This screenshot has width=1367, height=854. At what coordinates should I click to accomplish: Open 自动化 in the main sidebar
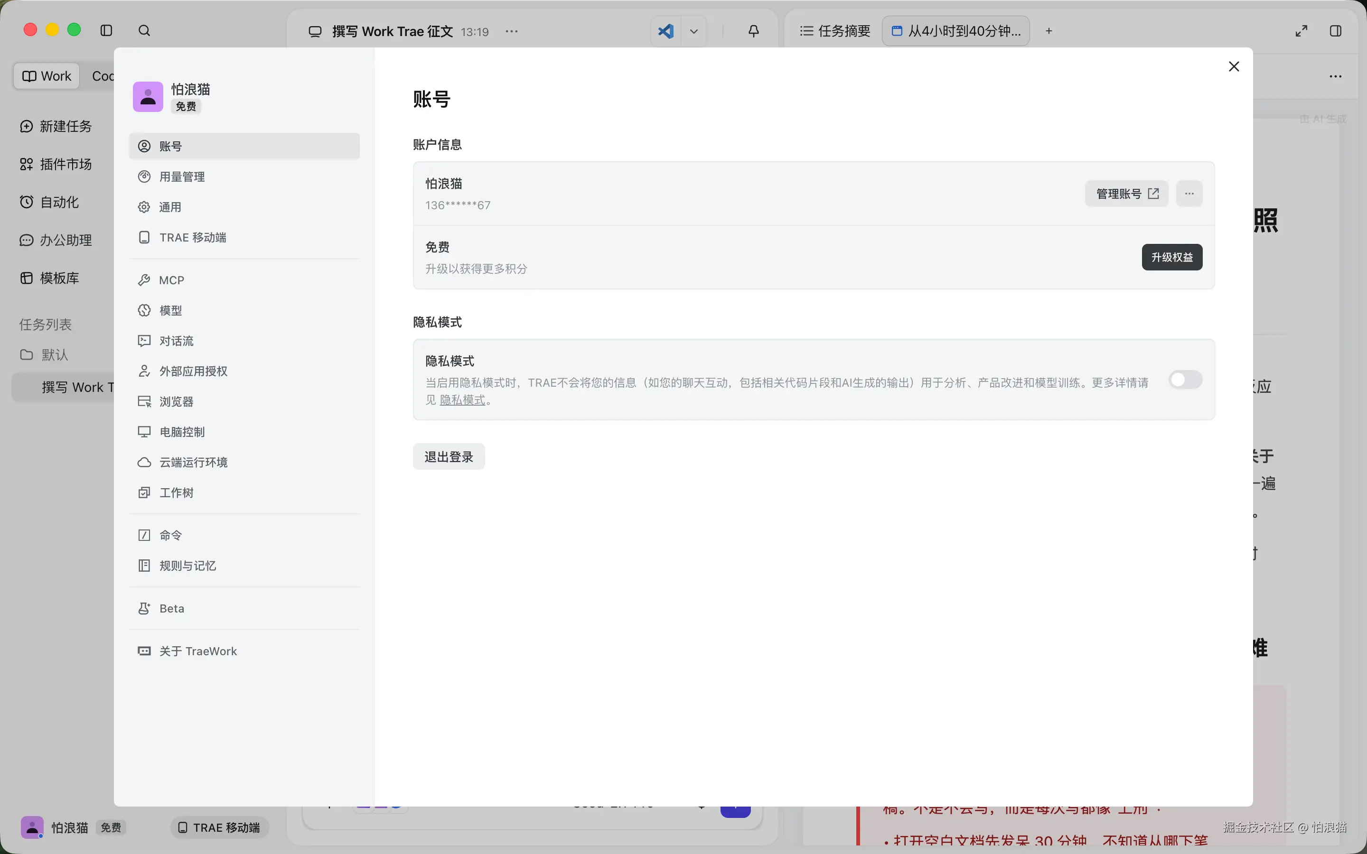[49, 202]
